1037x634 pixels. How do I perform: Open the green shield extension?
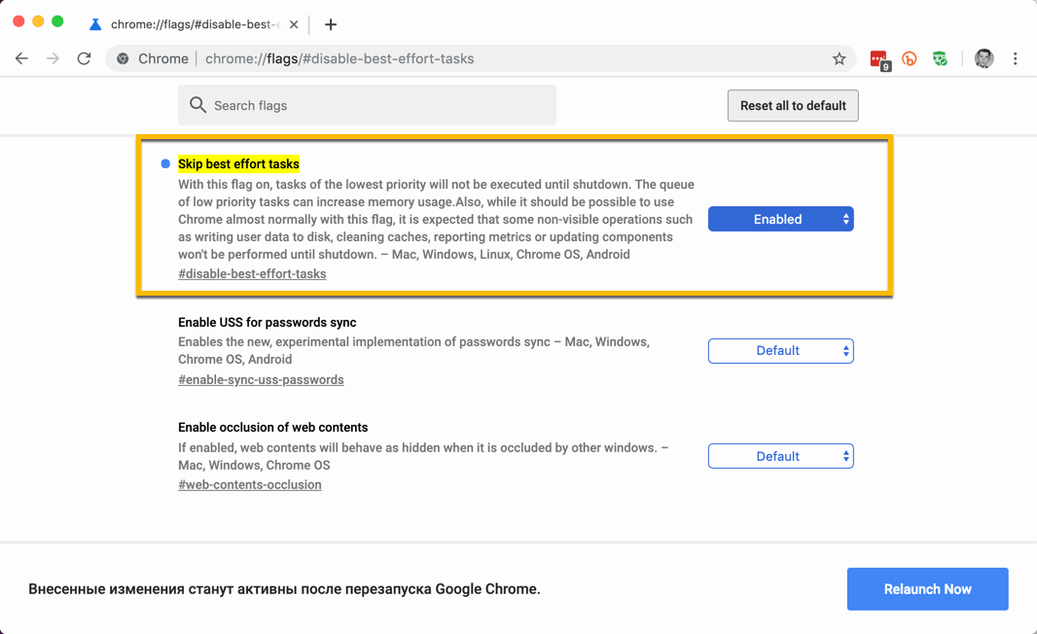[940, 58]
